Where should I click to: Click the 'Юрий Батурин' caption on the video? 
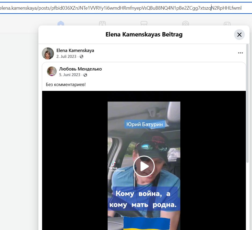[x=144, y=124]
